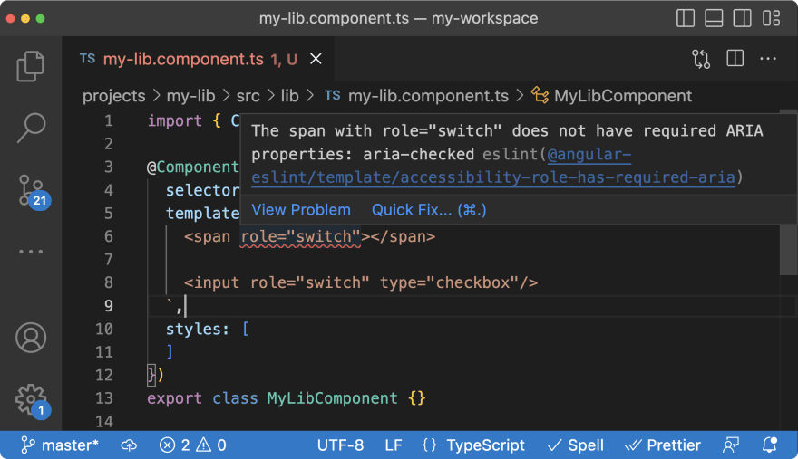Click the publish to cloud sync icon
This screenshot has height=459, width=798.
pyautogui.click(x=129, y=445)
